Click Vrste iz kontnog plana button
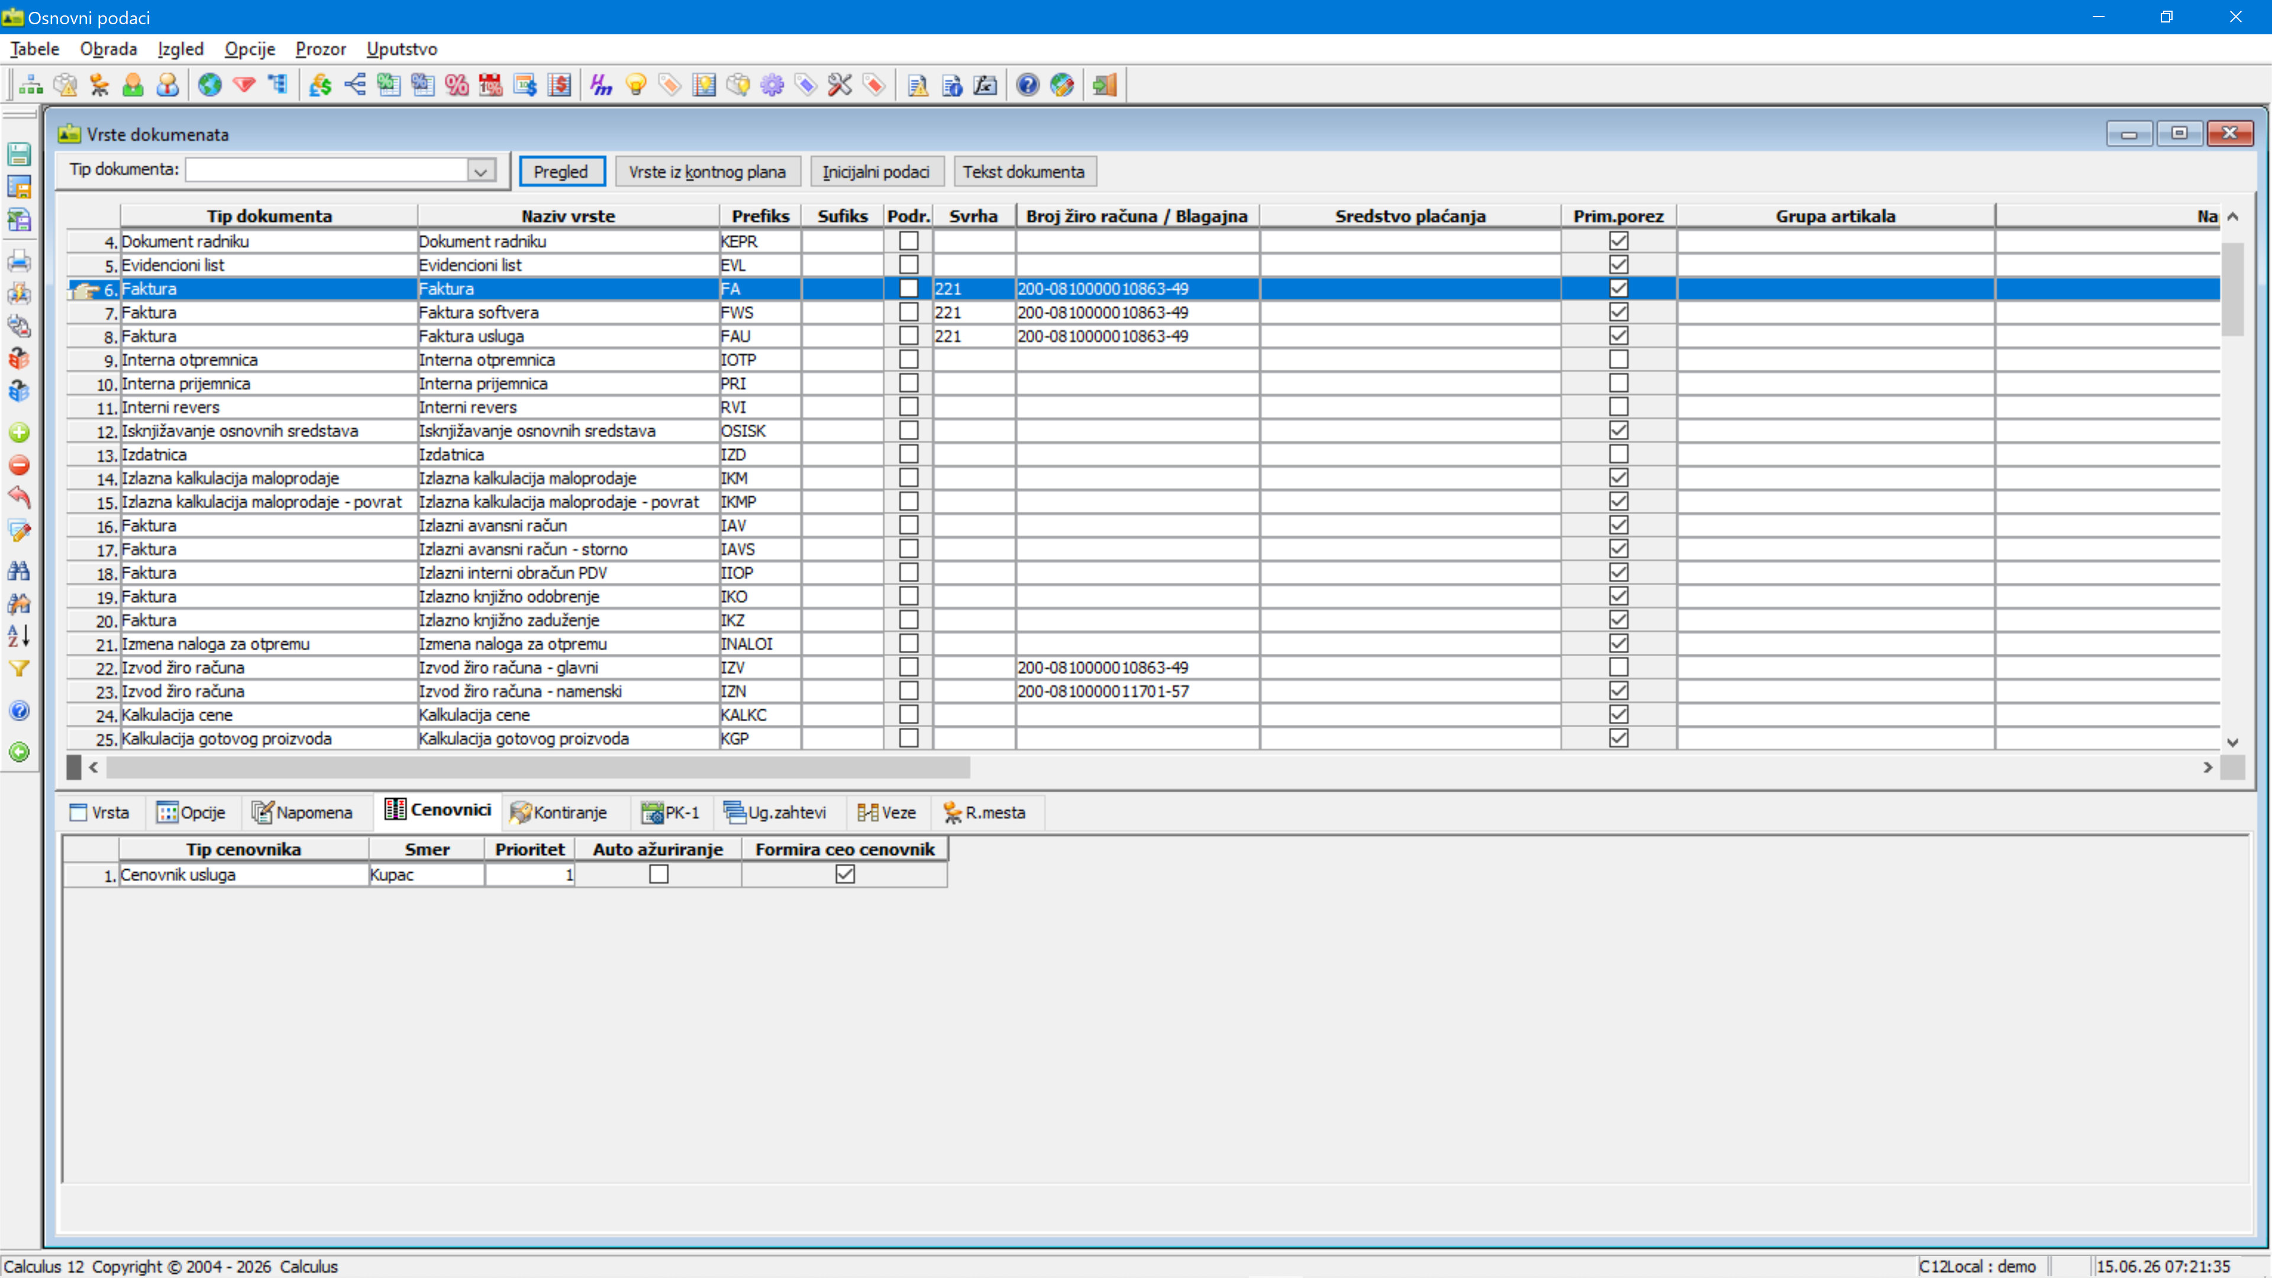This screenshot has height=1278, width=2272. click(x=708, y=171)
